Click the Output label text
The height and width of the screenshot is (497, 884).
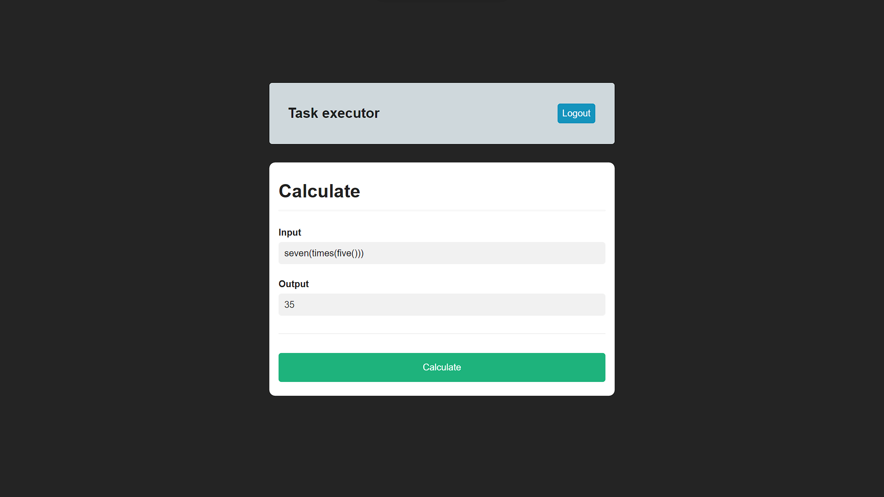coord(293,284)
